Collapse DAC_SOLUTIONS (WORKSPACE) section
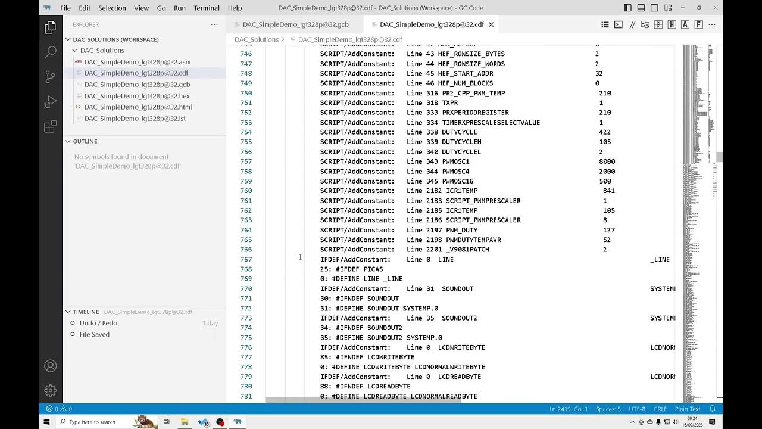Screen dimensions: 762x429 point(144,39)
